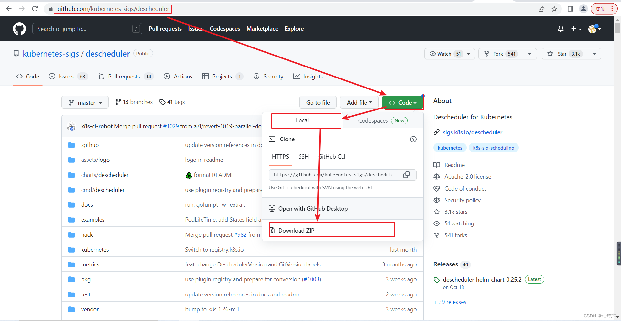Expand the Fork options dropdown arrow

point(530,54)
